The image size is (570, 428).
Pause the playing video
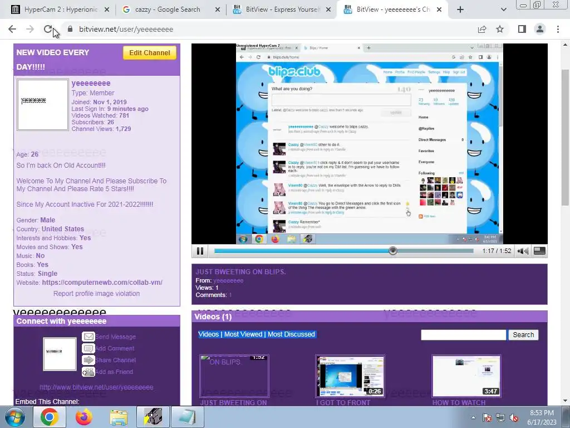(x=200, y=251)
